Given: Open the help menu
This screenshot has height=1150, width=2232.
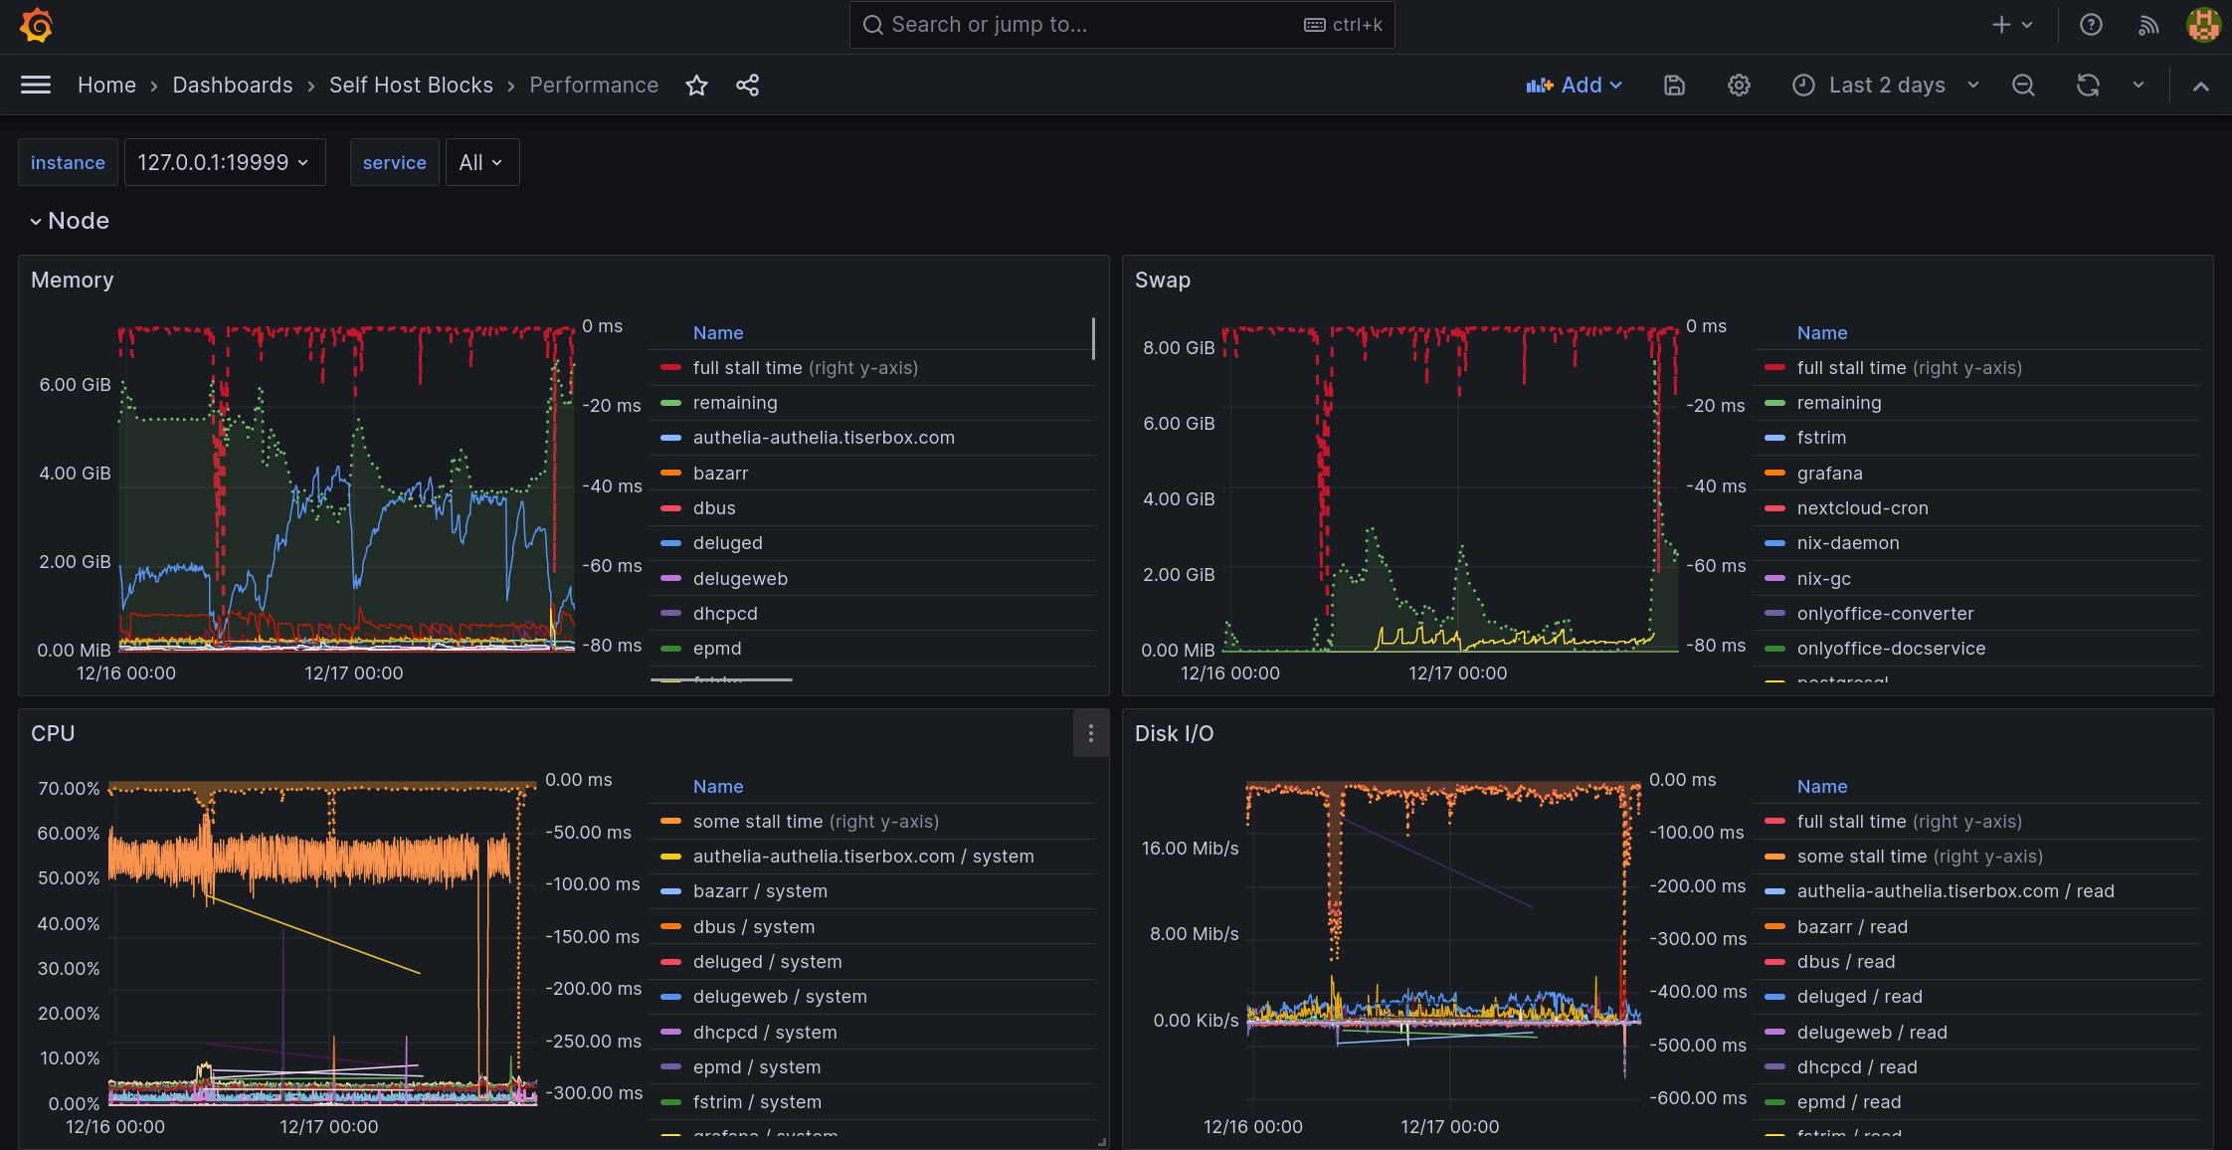Looking at the screenshot, I should pos(2090,24).
